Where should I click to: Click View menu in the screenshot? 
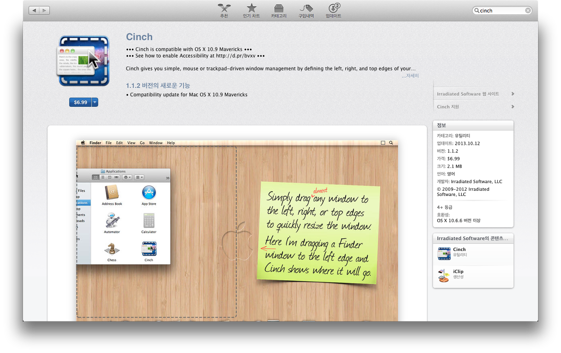[131, 143]
